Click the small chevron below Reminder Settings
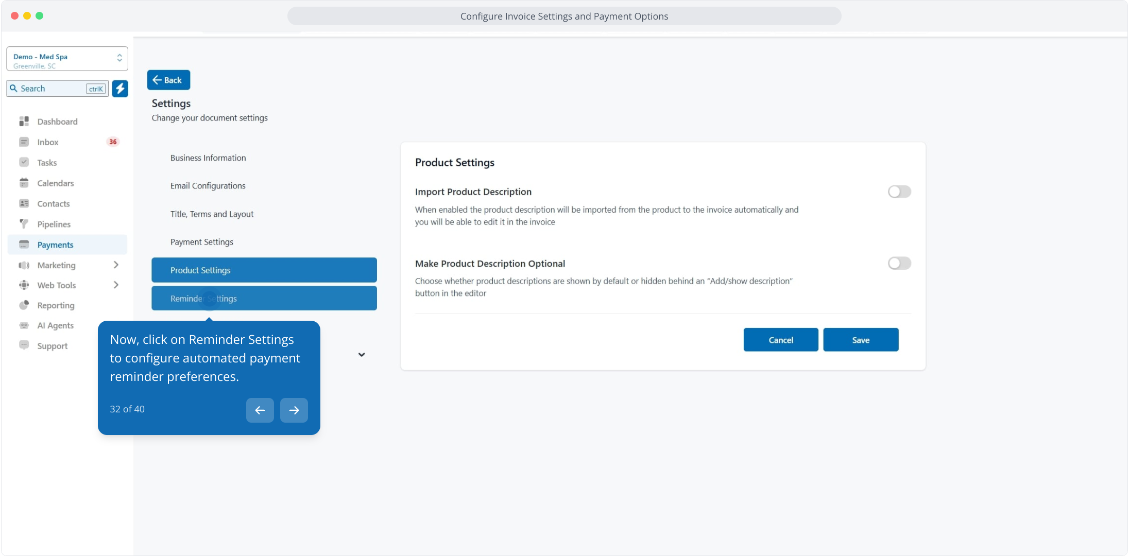Screen dimensions: 1129x556 click(362, 355)
